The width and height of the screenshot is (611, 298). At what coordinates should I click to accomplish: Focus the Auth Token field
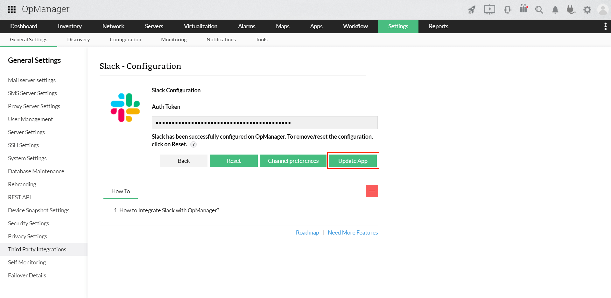265,123
